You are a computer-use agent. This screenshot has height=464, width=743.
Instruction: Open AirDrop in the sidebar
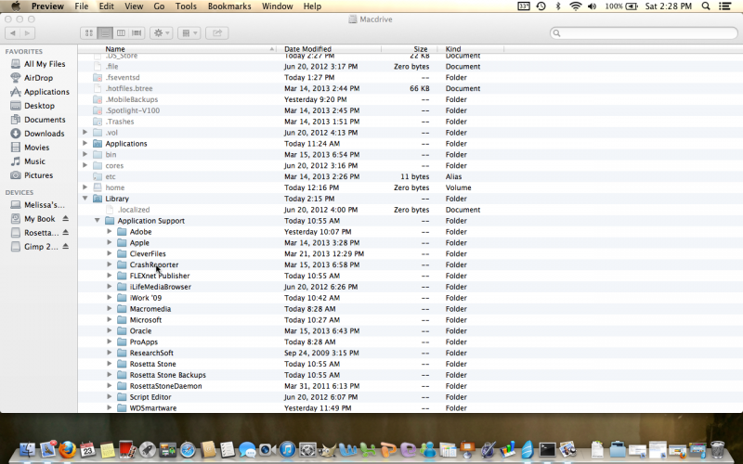click(38, 78)
